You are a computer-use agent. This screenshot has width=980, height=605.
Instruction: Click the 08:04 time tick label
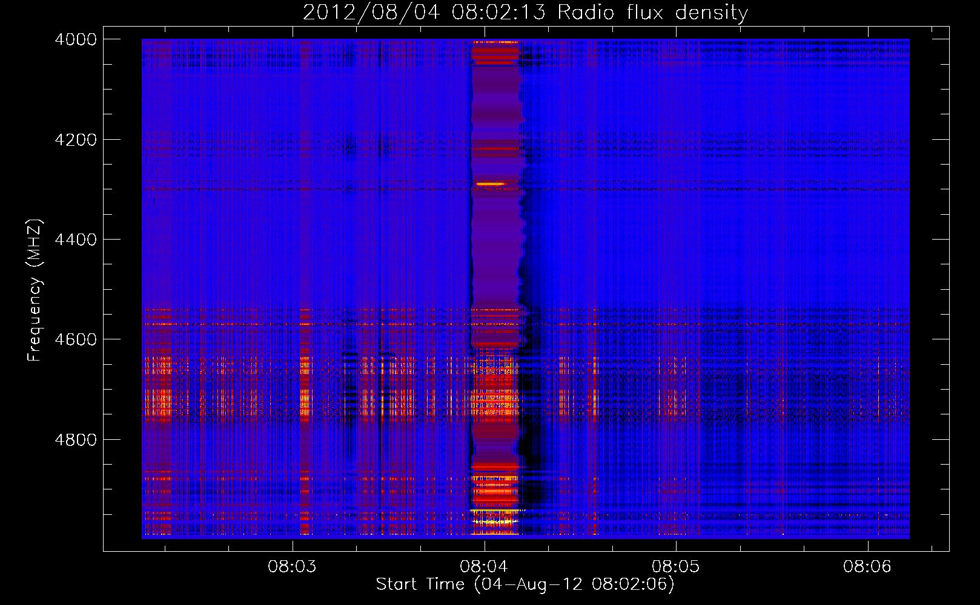pyautogui.click(x=484, y=567)
